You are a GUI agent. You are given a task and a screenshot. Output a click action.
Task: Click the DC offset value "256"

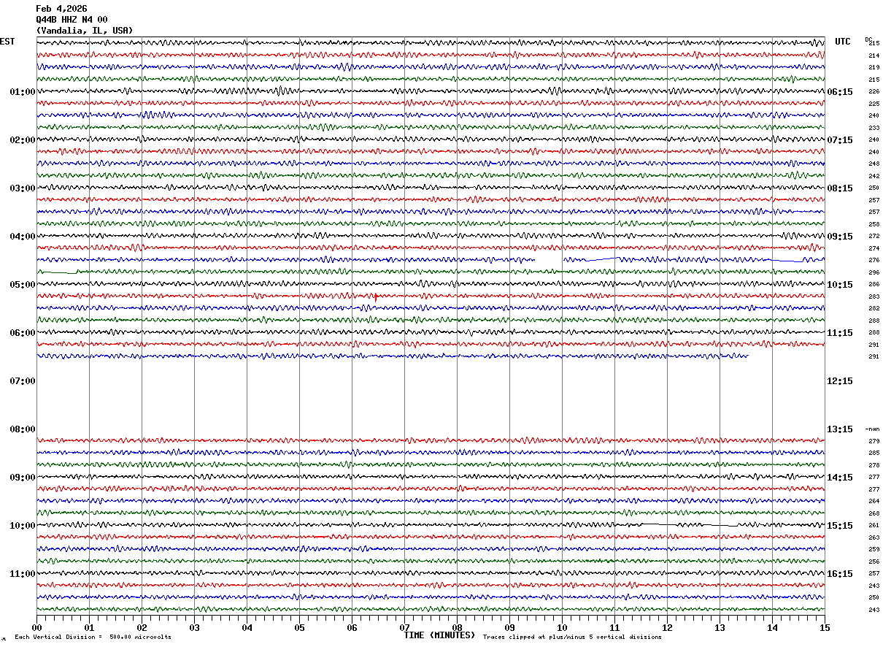(874, 562)
